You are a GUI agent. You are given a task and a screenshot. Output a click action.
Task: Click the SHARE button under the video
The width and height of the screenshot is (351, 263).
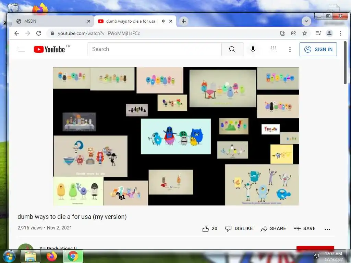pyautogui.click(x=273, y=228)
